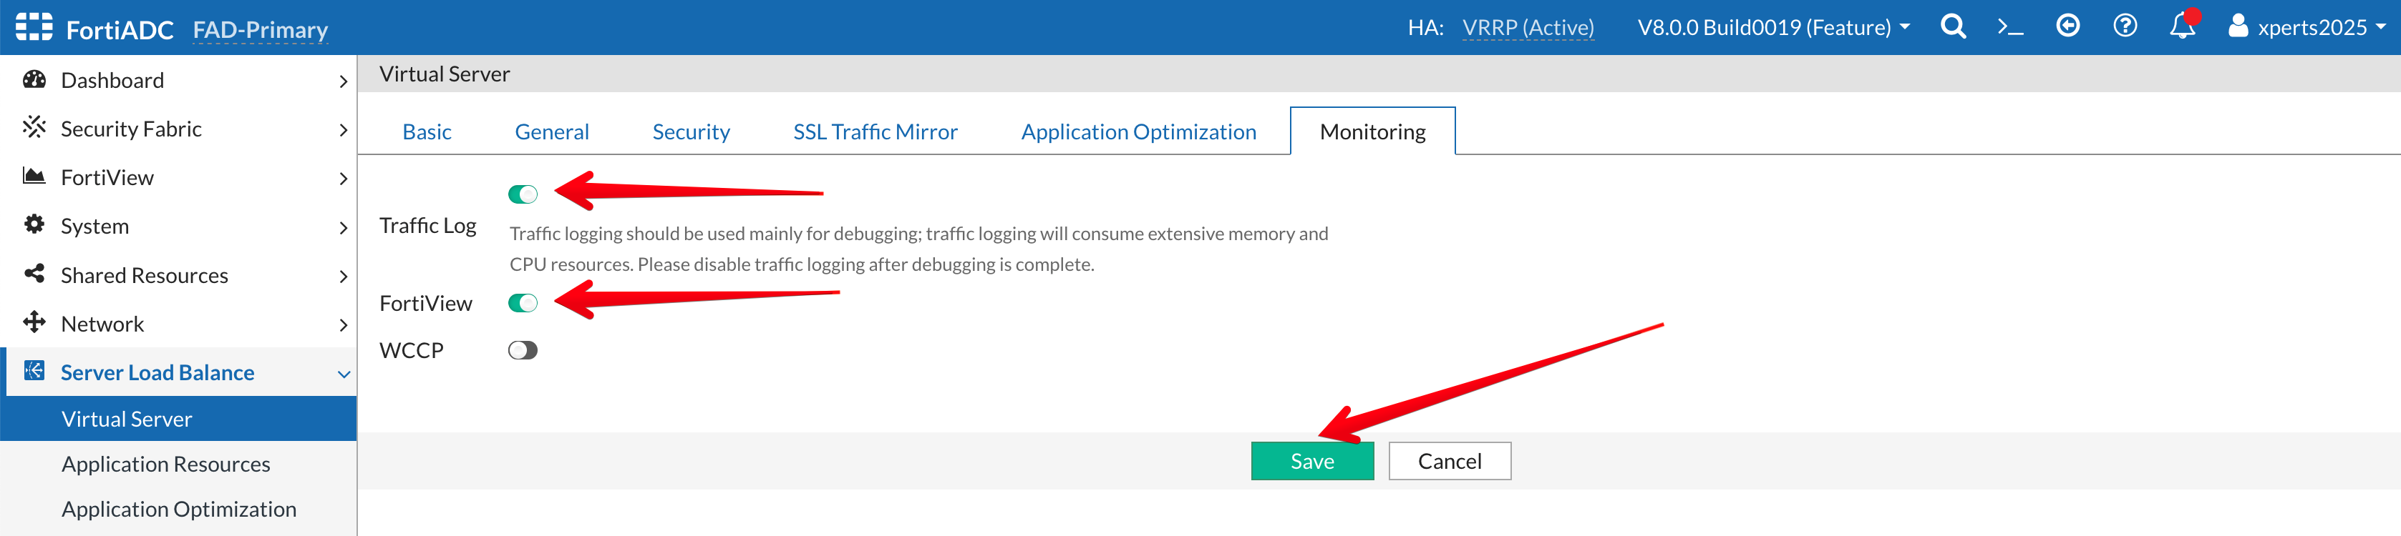Viewport: 2401px width, 536px height.
Task: Click the Cancel button
Action: [x=1448, y=462]
